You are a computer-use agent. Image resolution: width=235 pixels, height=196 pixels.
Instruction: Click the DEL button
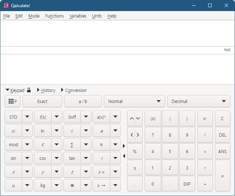coord(222,135)
